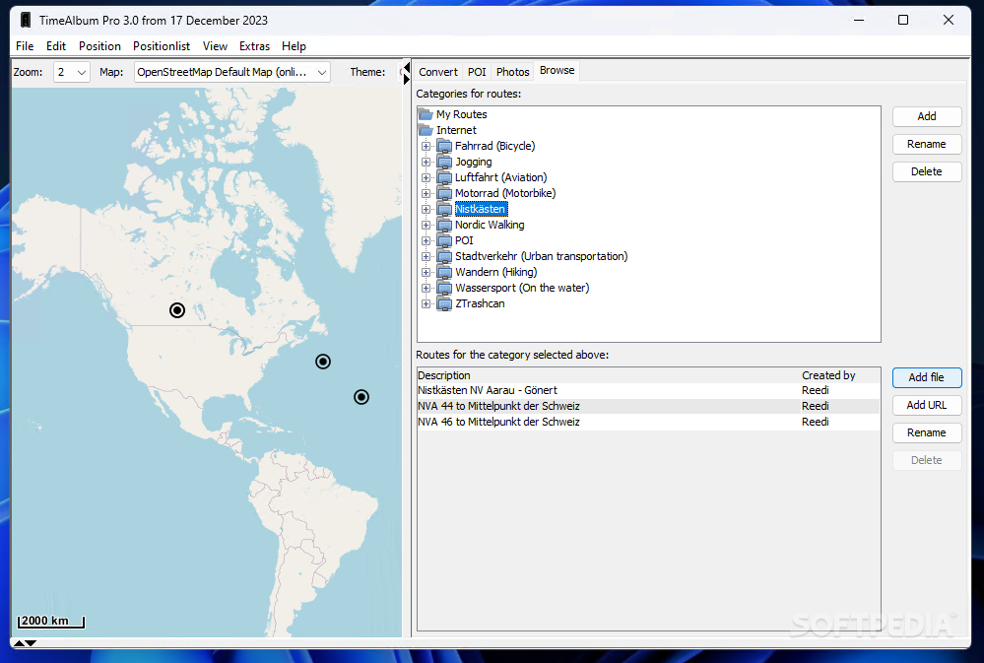Open the Help menu
The width and height of the screenshot is (984, 663).
tap(294, 46)
